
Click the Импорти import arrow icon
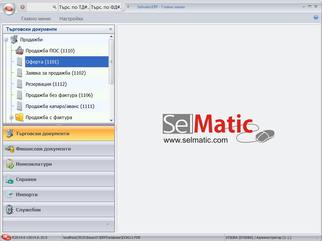click(x=10, y=194)
